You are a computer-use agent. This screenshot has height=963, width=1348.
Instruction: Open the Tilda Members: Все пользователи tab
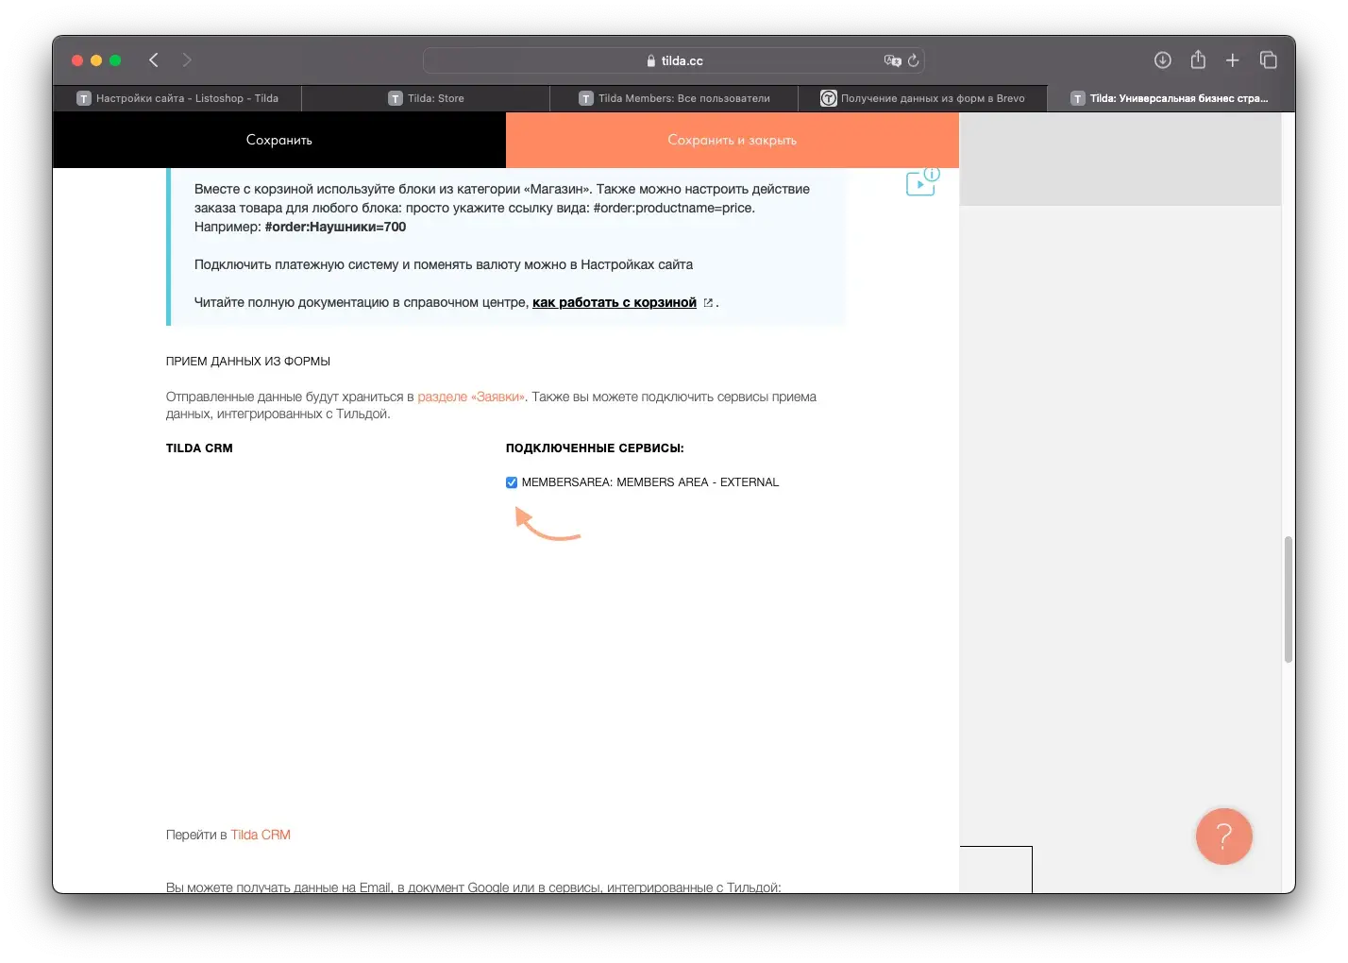coord(674,98)
